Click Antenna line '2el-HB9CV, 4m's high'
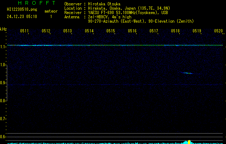226x144 pixels. click(110, 17)
